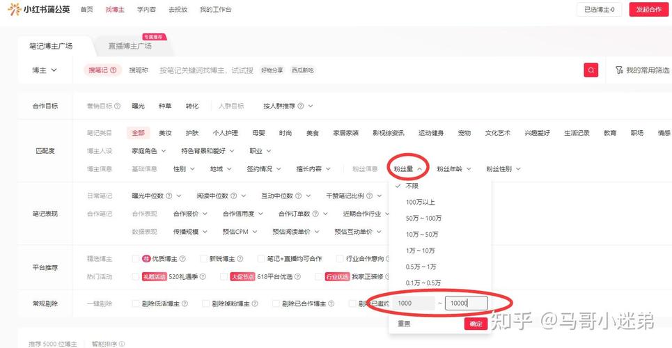Select the 笔记博主广场 tab

(51, 46)
